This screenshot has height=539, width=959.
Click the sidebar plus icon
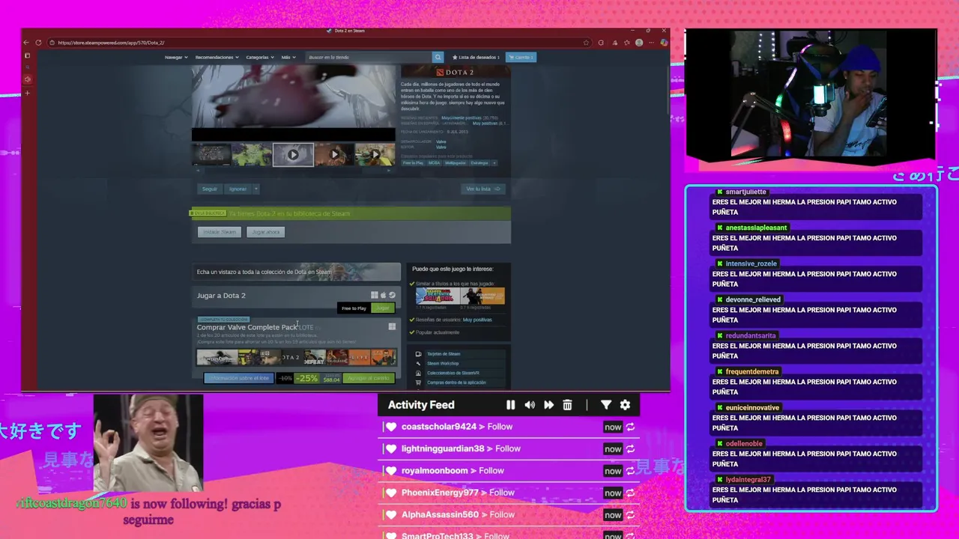point(28,93)
